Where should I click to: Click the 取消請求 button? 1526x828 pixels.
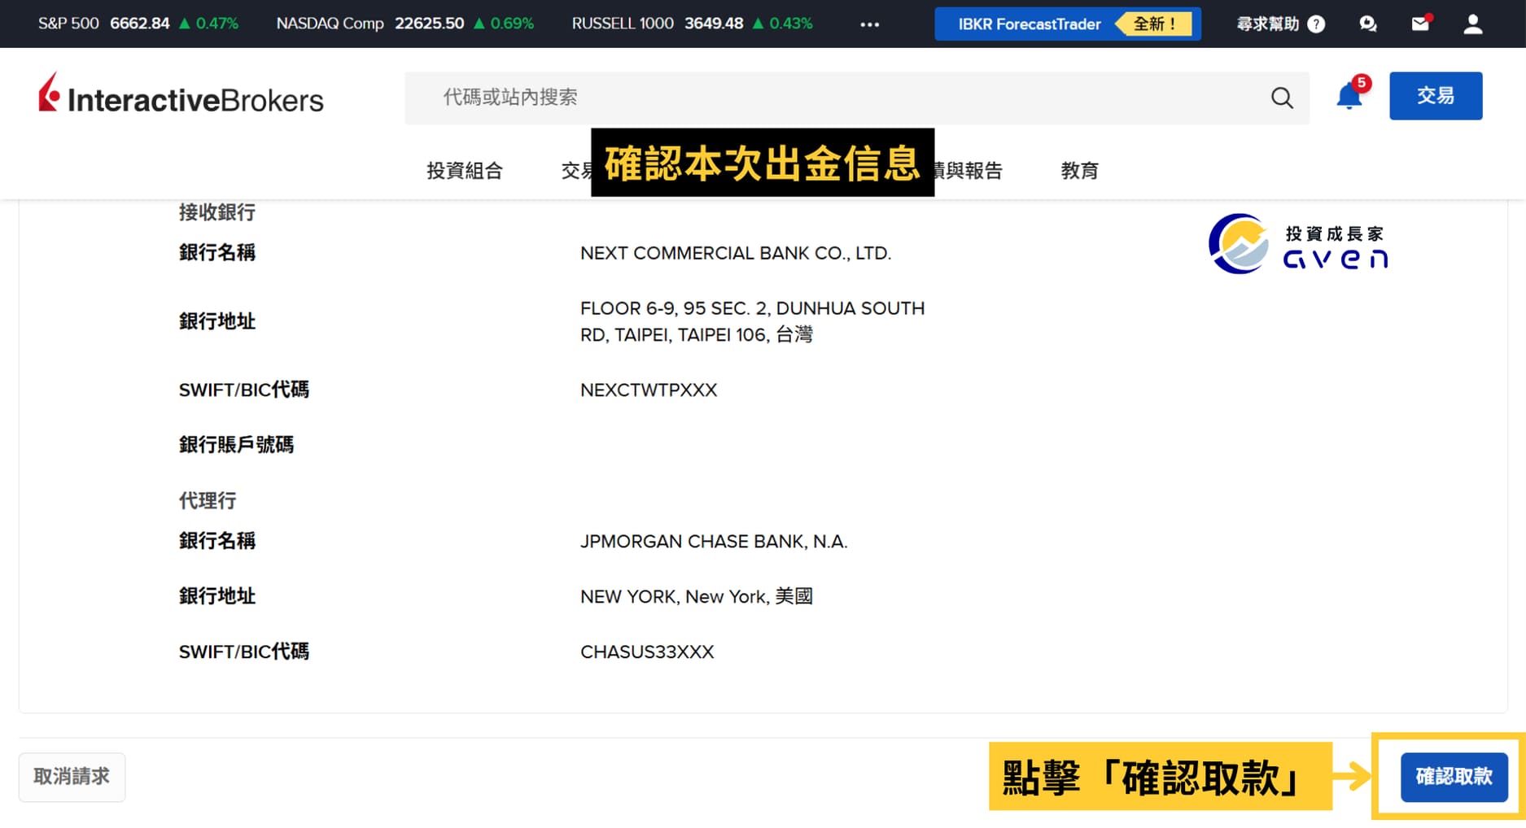coord(72,777)
